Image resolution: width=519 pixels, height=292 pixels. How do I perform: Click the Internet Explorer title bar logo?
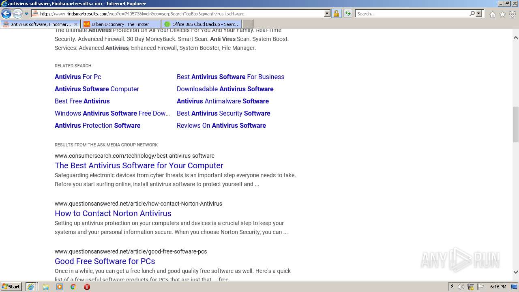[4, 4]
